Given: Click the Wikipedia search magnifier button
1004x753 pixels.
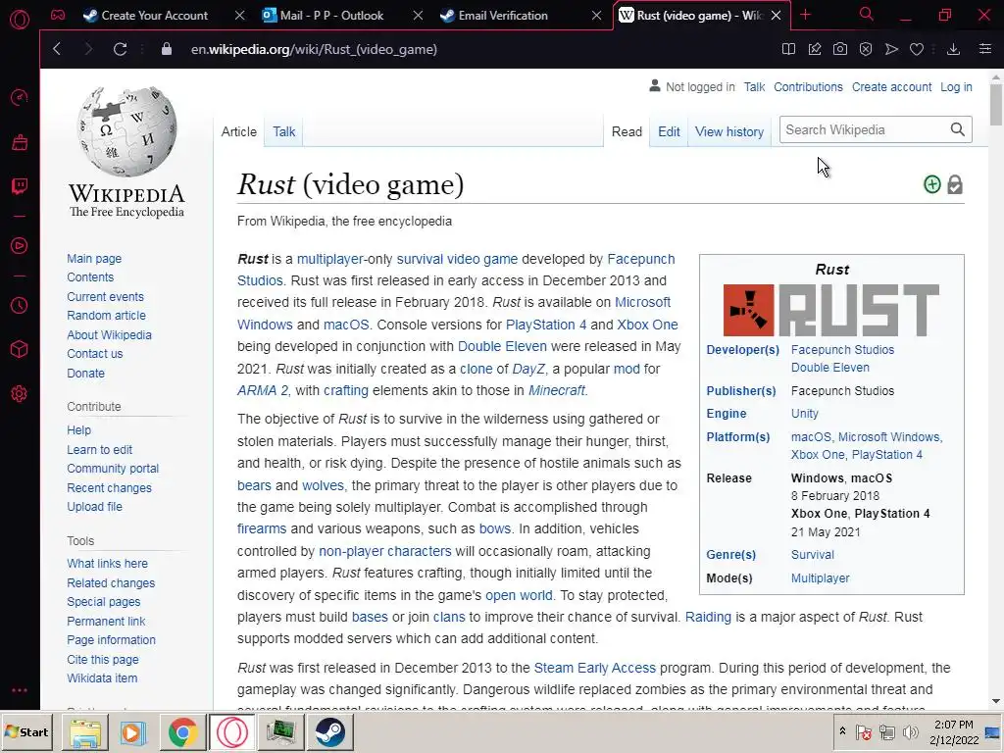Looking at the screenshot, I should [957, 129].
